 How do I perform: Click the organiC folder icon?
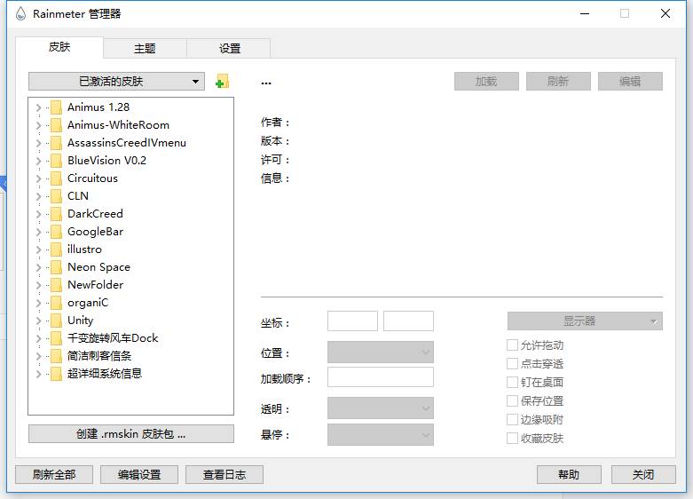(x=56, y=303)
